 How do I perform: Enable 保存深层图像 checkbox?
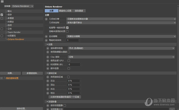click(65, 106)
